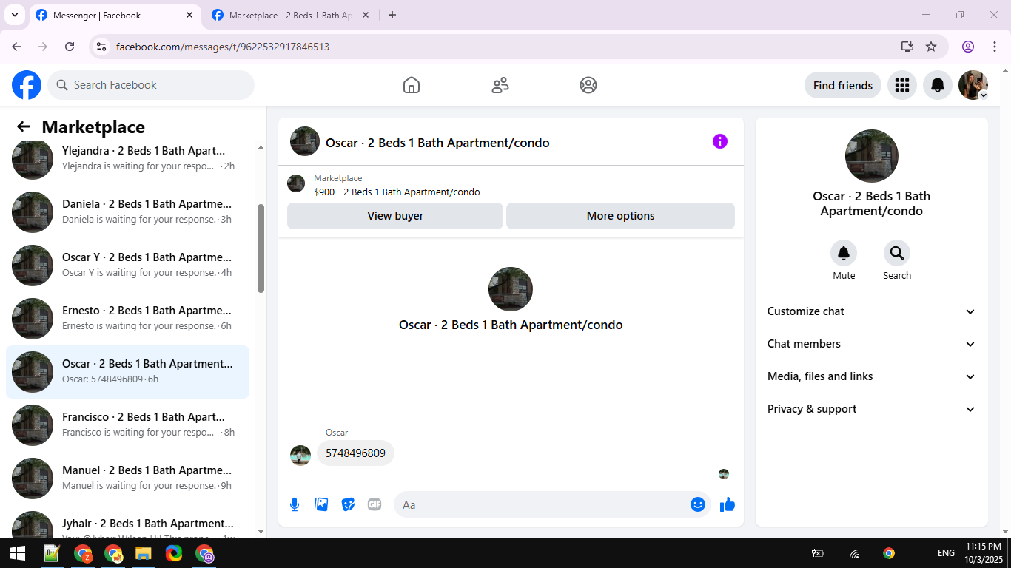
Task: Click Oscar's avatar beside the message
Action: tap(300, 456)
